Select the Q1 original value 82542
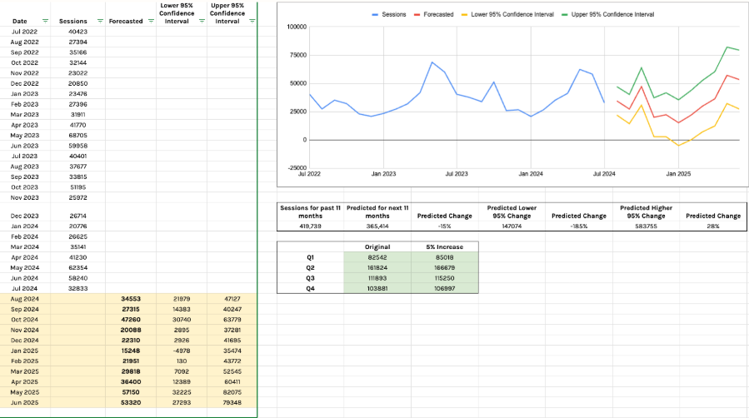 point(377,257)
